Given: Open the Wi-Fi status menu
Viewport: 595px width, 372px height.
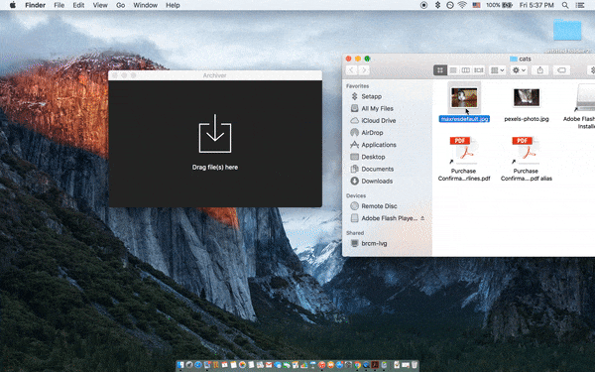Looking at the screenshot, I should [462, 5].
